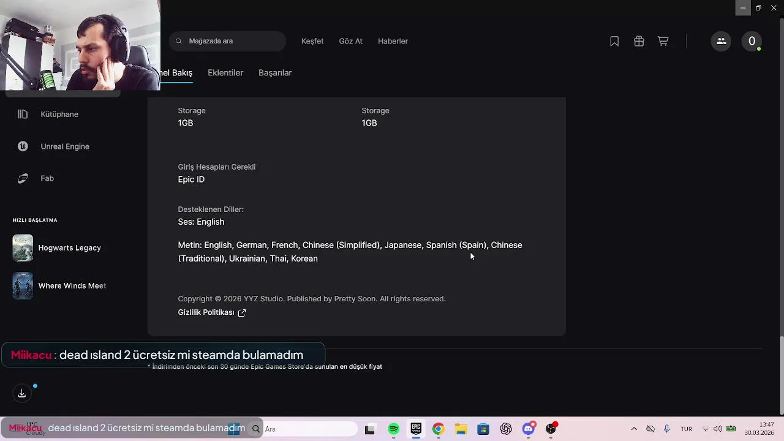Click the Fab logo icon

tap(23, 178)
